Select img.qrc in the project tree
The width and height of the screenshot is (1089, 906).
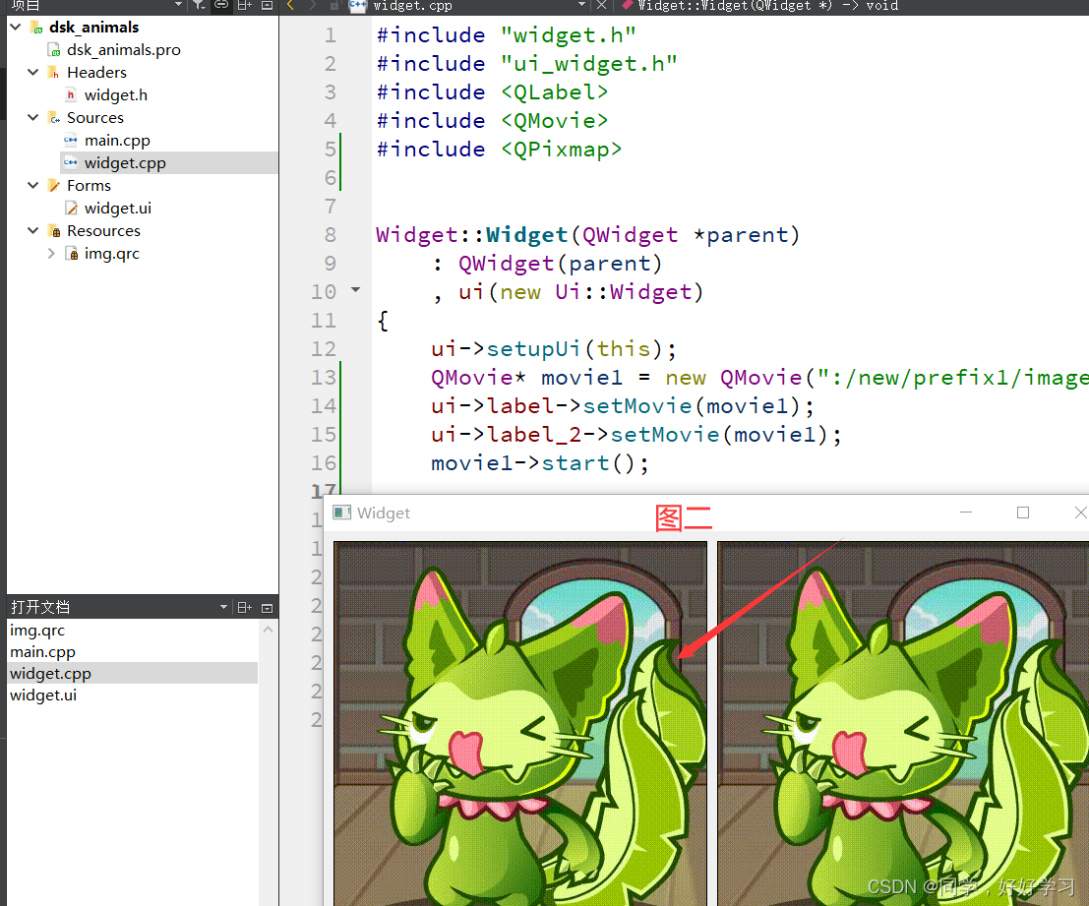[112, 254]
